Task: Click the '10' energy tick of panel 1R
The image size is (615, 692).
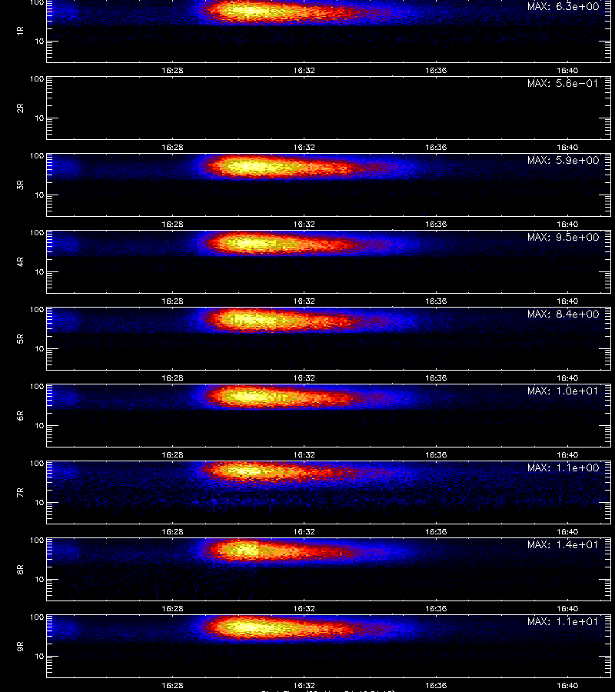Action: pyautogui.click(x=40, y=42)
